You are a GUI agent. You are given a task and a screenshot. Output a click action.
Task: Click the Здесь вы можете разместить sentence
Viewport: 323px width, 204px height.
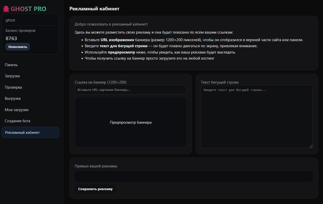click(154, 32)
